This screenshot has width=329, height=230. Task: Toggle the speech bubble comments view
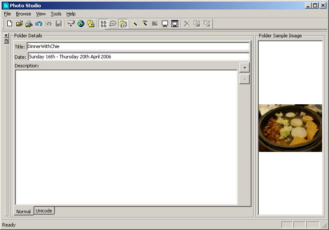[x=113, y=24]
